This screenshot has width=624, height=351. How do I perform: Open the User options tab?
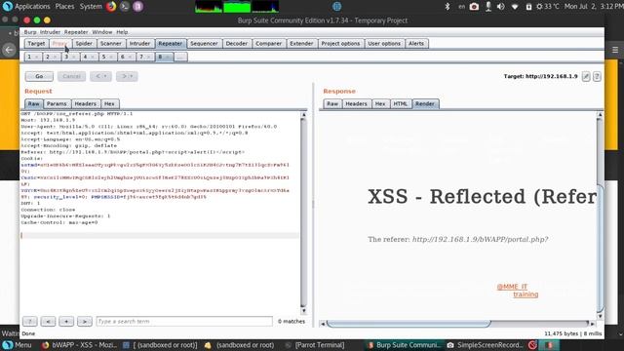384,43
